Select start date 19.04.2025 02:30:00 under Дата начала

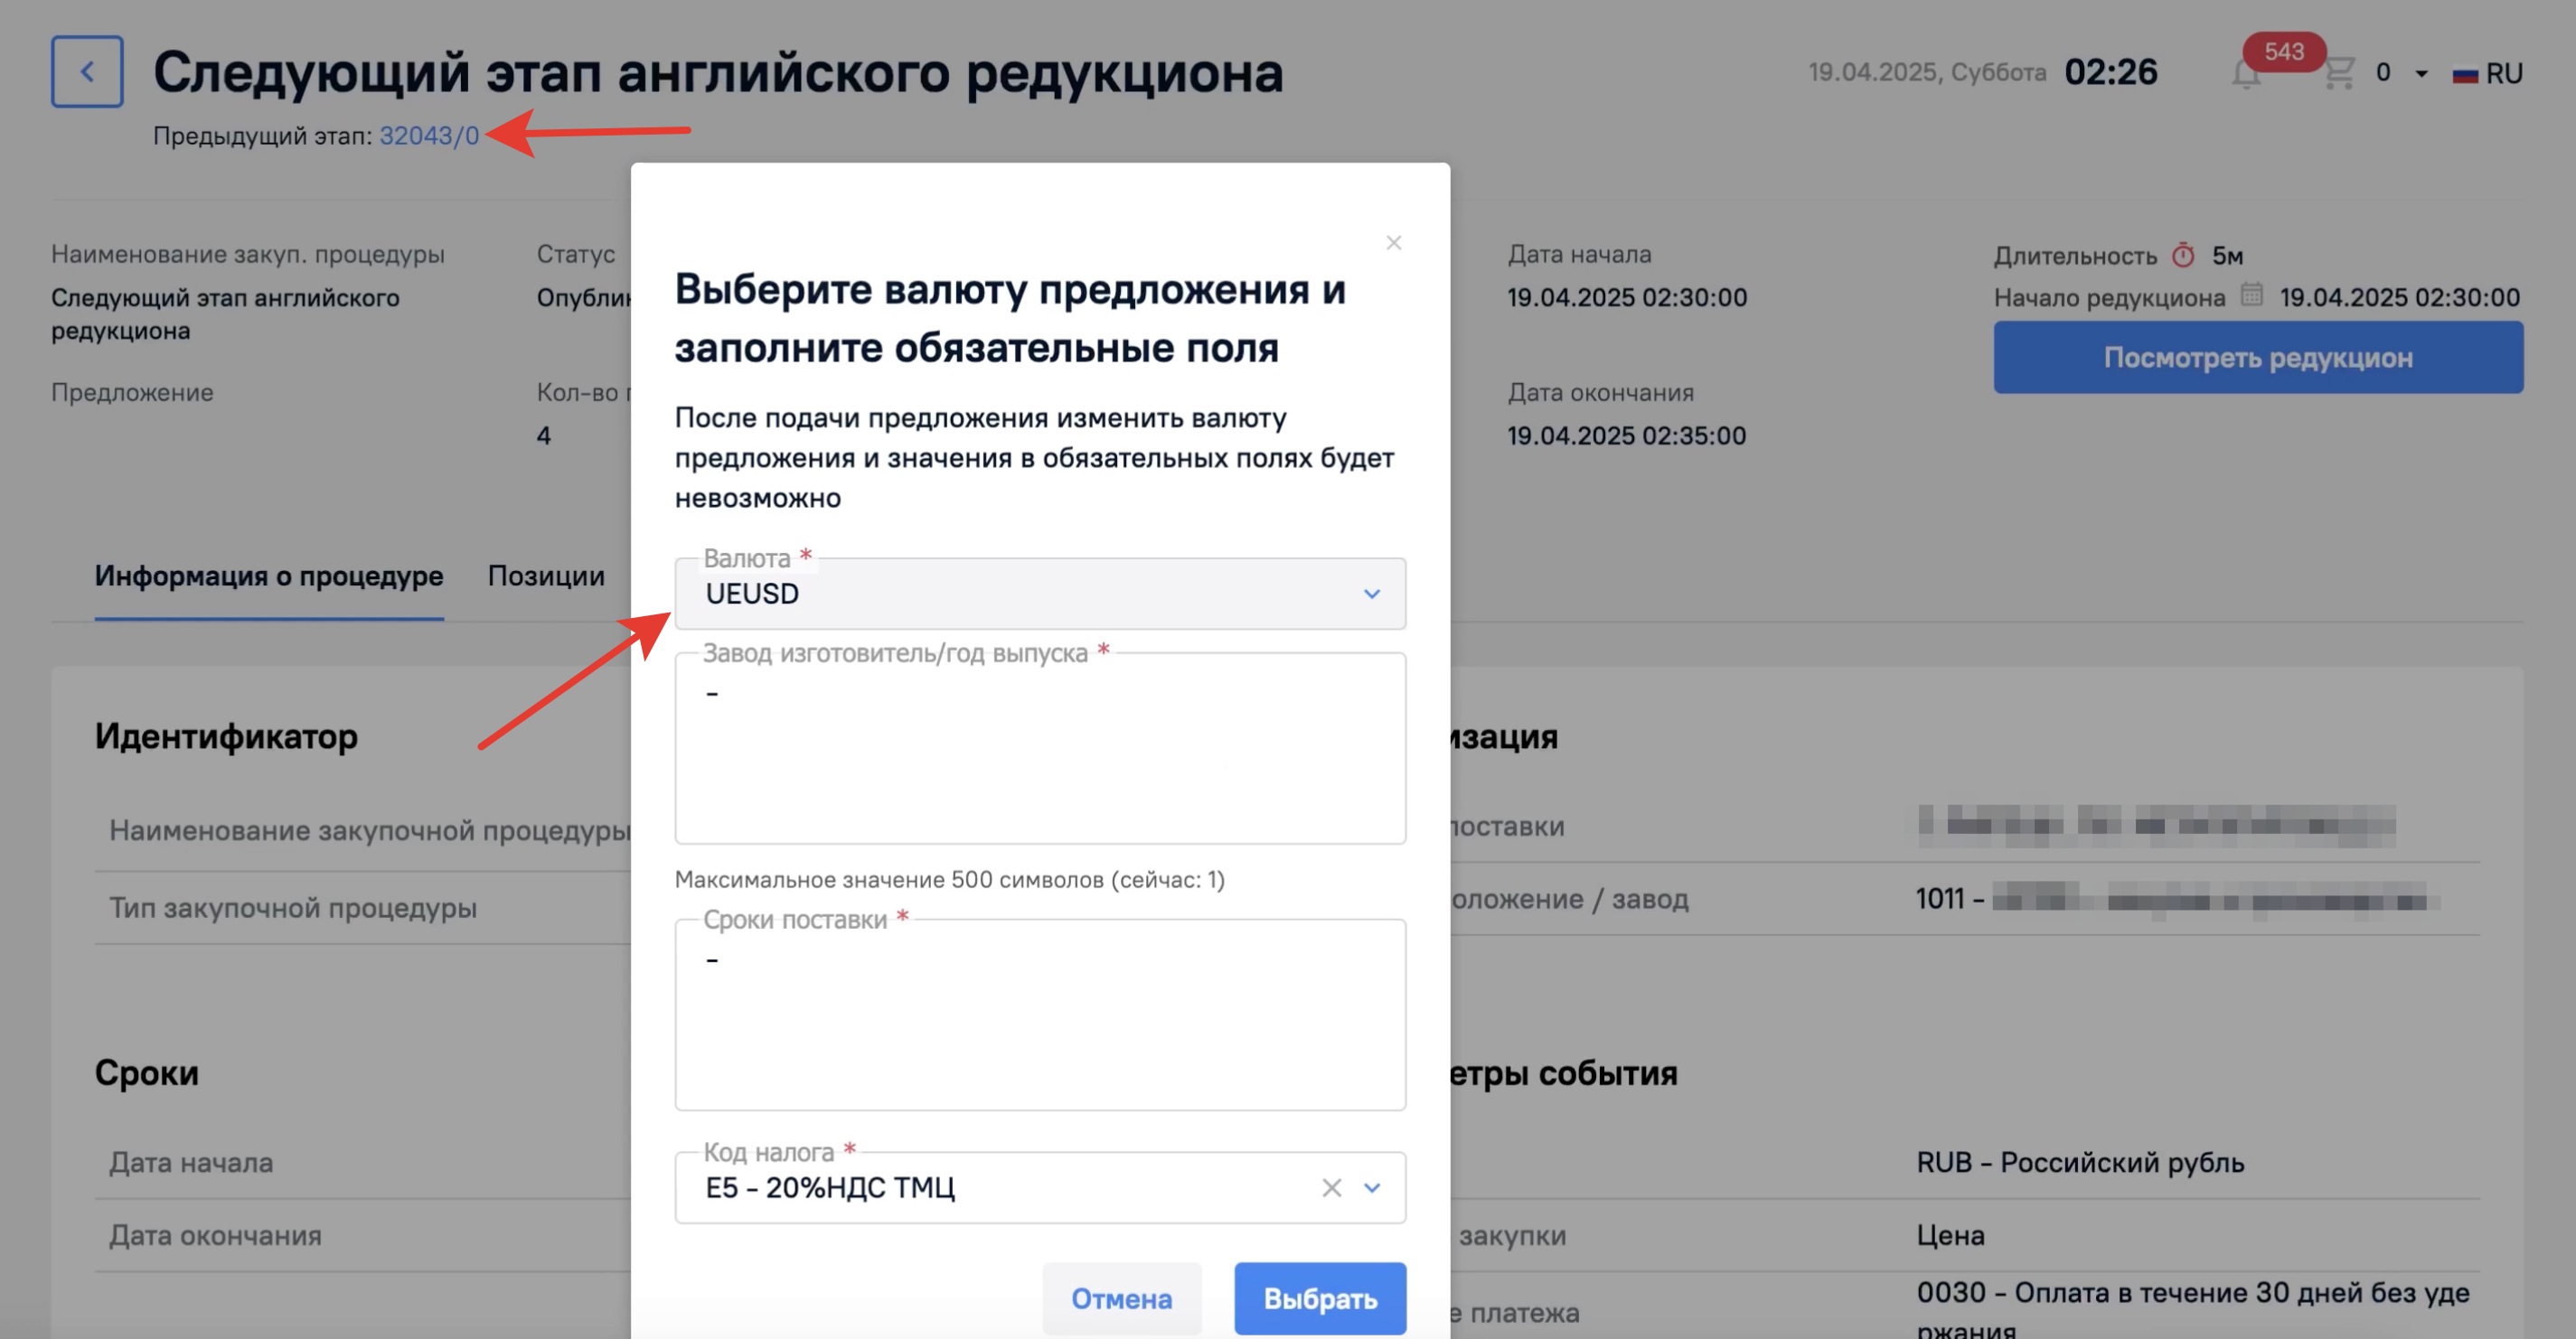pos(1627,298)
